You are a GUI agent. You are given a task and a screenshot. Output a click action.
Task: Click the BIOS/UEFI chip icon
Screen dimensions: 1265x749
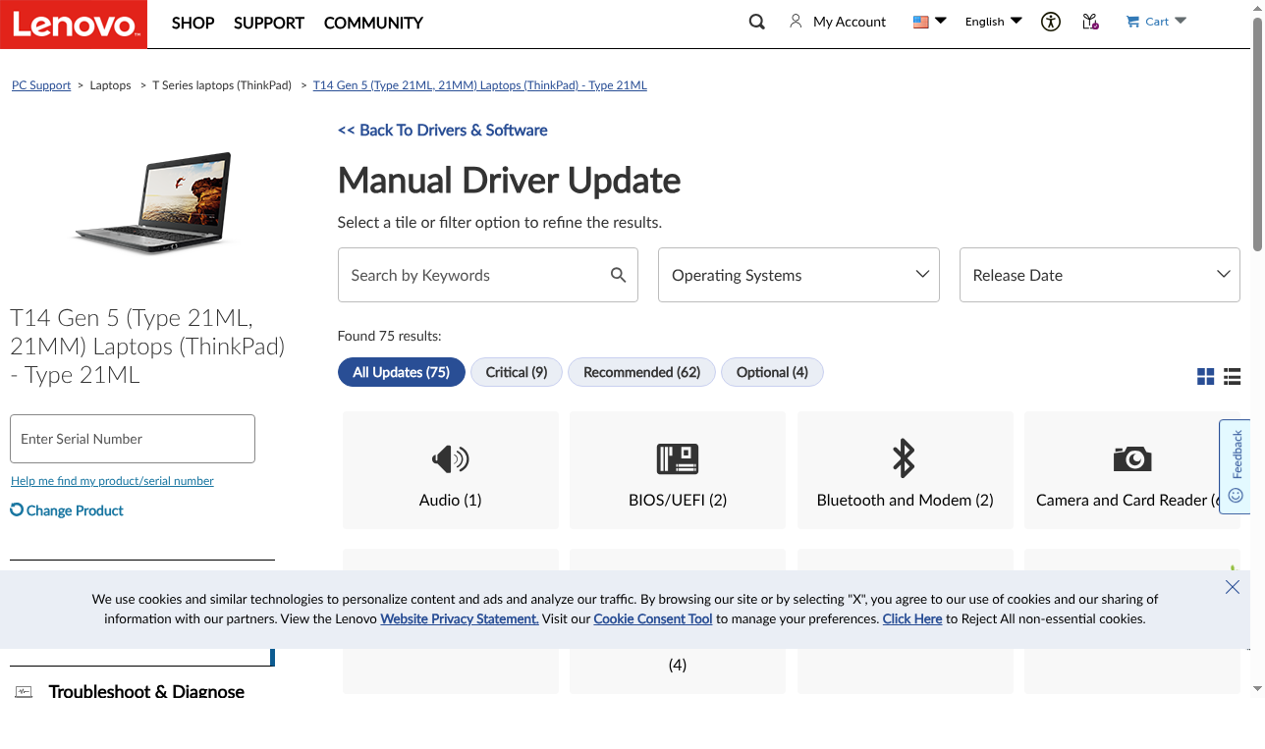[x=678, y=458]
